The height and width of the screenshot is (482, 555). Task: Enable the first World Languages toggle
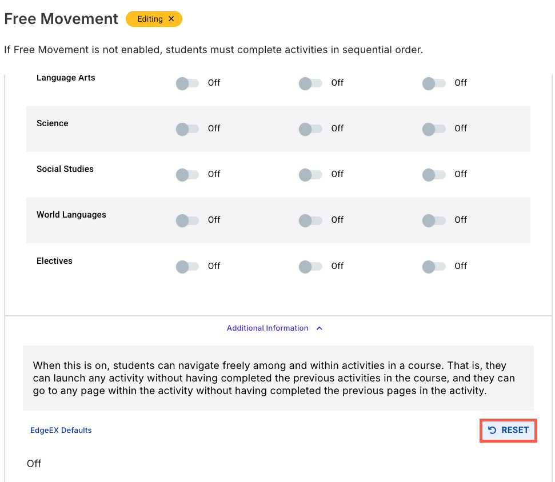187,220
